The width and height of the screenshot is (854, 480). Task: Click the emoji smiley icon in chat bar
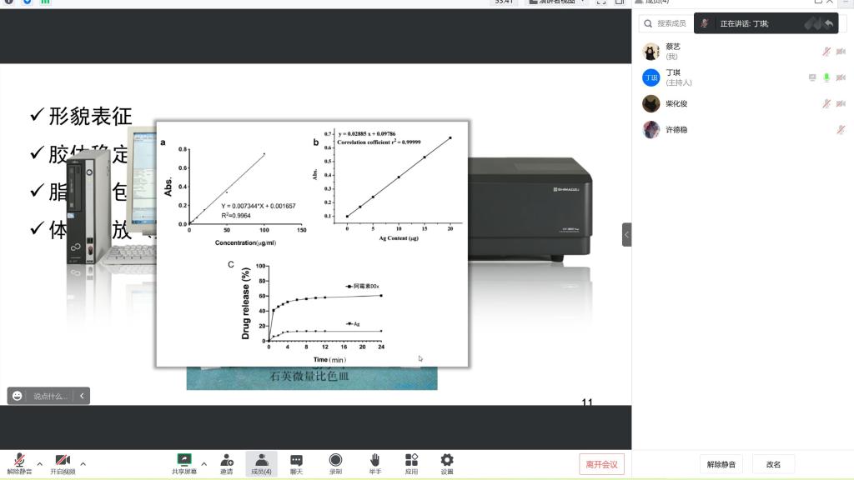coord(18,396)
